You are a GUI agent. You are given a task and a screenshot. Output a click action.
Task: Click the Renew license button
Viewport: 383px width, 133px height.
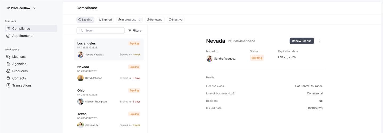click(x=301, y=41)
